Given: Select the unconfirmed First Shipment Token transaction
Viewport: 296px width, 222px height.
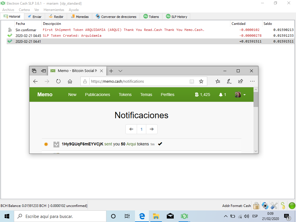Looking at the screenshot, I should (x=150, y=30).
